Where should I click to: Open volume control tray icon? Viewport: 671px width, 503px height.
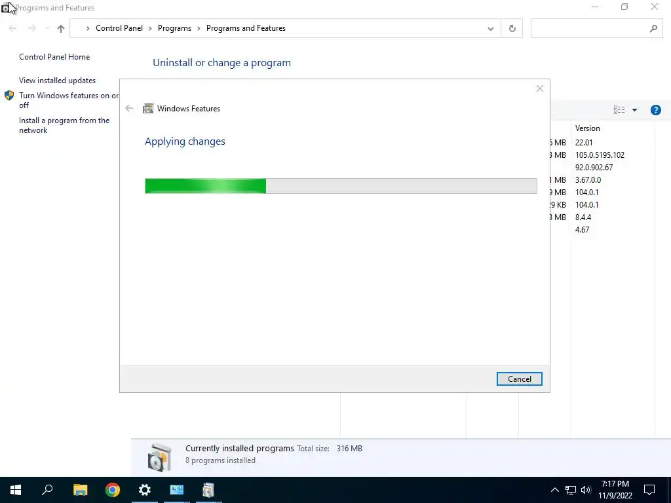(586, 490)
